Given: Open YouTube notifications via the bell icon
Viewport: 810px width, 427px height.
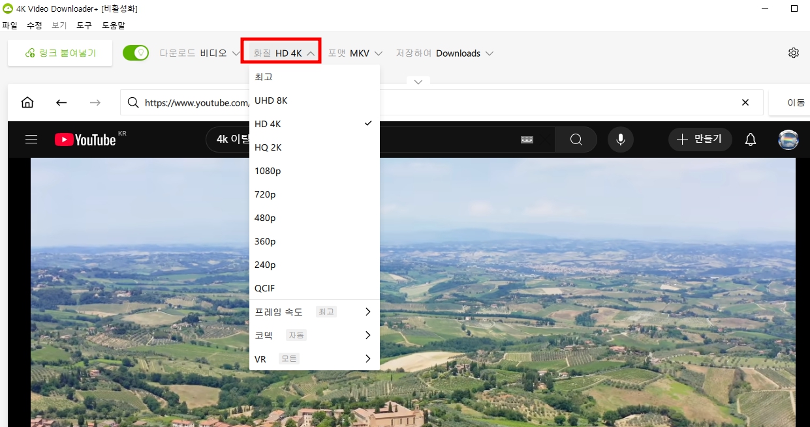Looking at the screenshot, I should point(750,139).
